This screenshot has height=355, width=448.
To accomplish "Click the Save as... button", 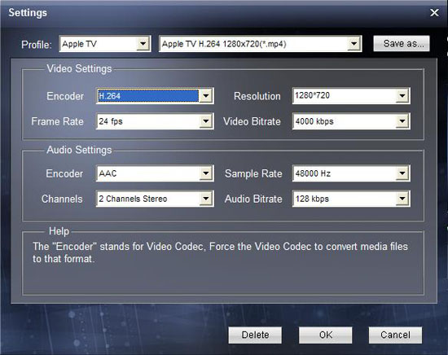I will click(x=401, y=43).
